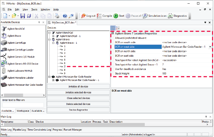The image size is (214, 137).
Task: Switch to the Workspace tab
Action: [23, 111]
